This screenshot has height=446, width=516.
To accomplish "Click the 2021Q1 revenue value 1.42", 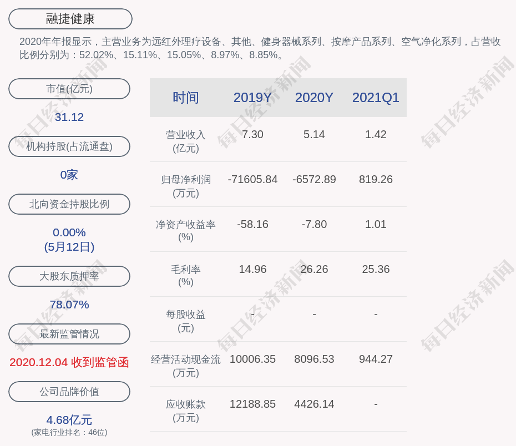I will (x=376, y=135).
